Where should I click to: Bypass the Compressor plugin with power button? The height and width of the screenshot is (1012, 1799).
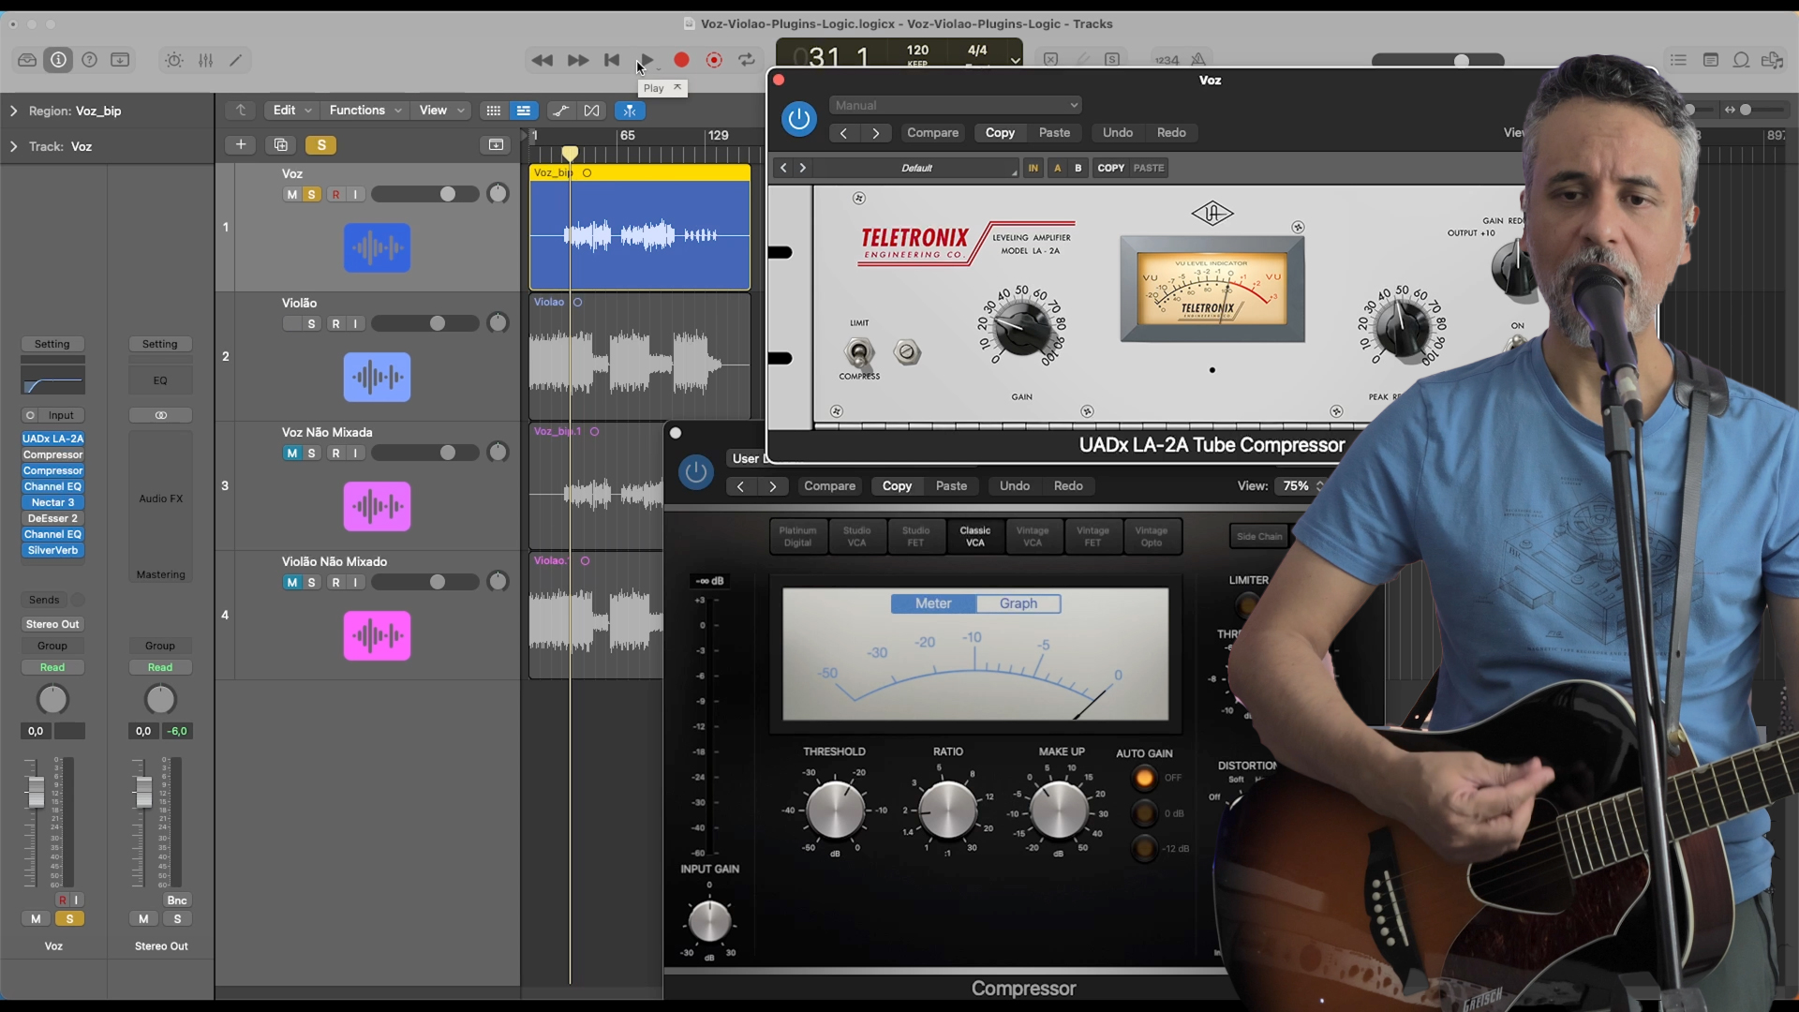[695, 472]
